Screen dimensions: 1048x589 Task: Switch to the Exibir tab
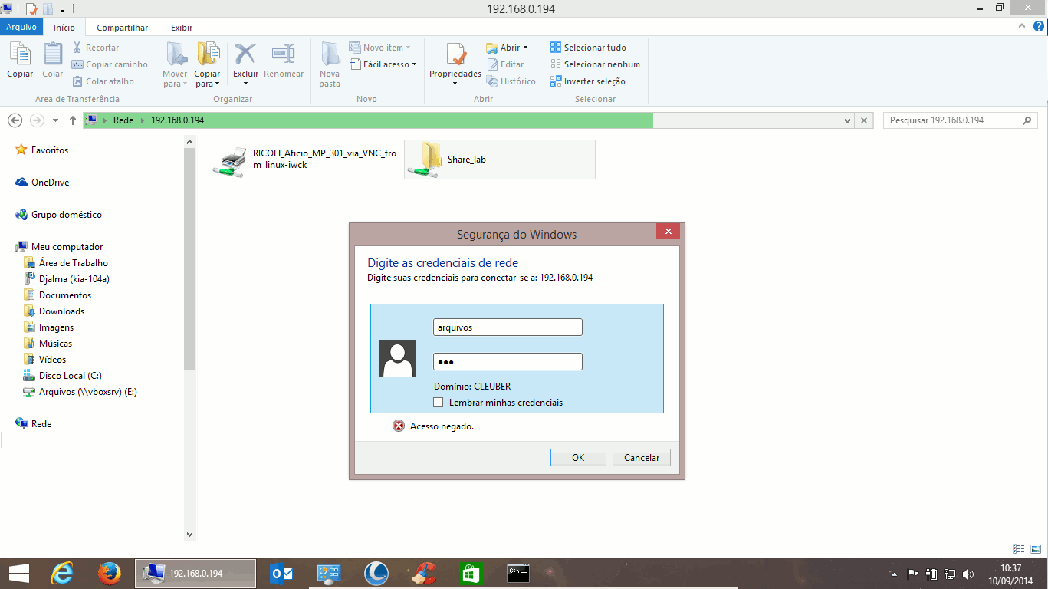click(x=182, y=28)
